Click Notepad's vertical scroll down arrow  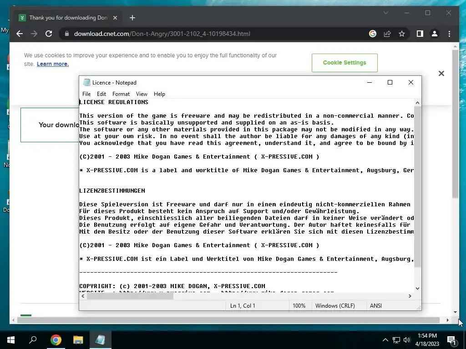pyautogui.click(x=417, y=289)
